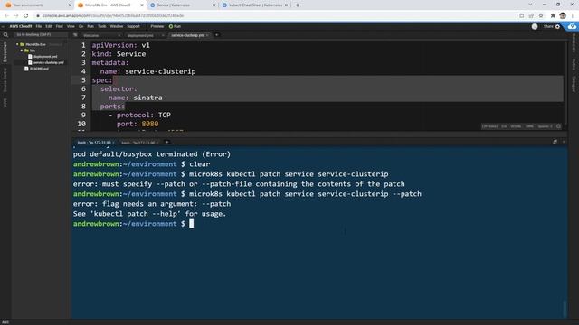Collapse the k8s folder arrow

(x=22, y=51)
